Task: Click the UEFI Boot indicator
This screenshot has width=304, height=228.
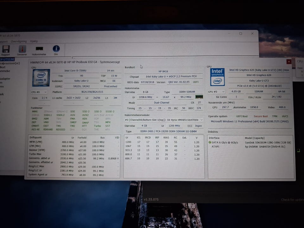Action: click(242, 116)
